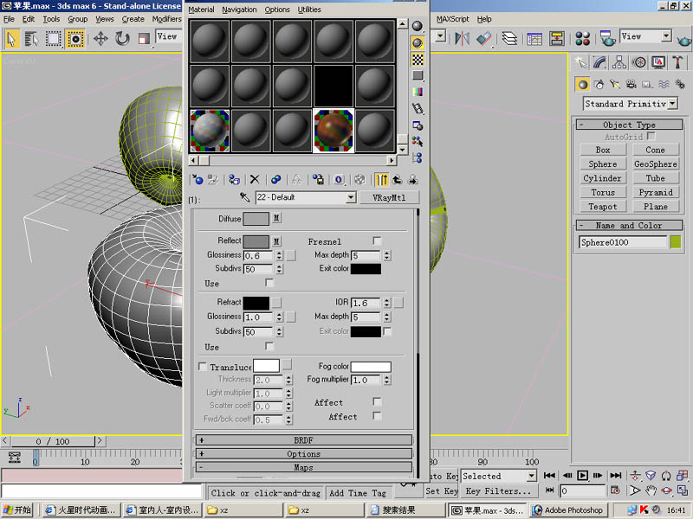Screen dimensions: 693x519
Task: Check the Use box under Refract Subdivs
Action: click(269, 346)
